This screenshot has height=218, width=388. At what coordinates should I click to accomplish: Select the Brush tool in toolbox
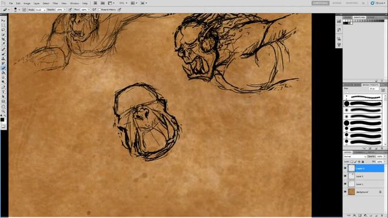tap(4, 54)
